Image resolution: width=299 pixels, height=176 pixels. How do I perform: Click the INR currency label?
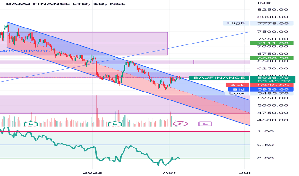click(264, 3)
